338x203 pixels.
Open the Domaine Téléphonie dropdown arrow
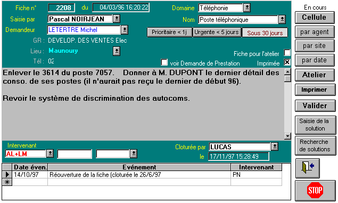pyautogui.click(x=247, y=8)
